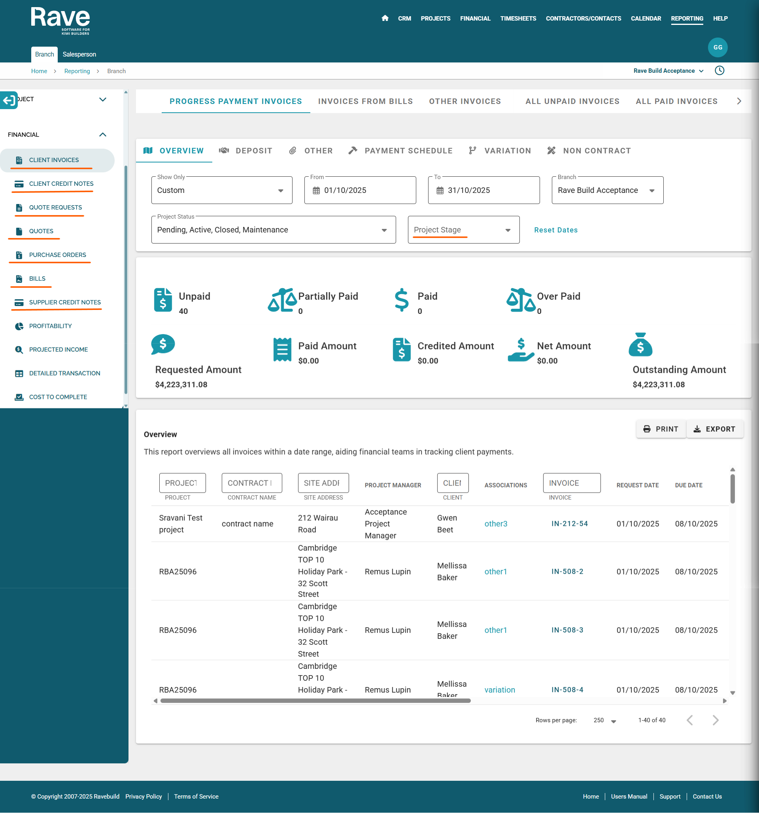759x814 pixels.
Task: Click the clock history icon
Action: (719, 70)
